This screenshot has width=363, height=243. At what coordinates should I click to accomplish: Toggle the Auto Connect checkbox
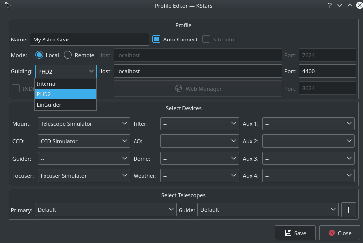point(156,40)
